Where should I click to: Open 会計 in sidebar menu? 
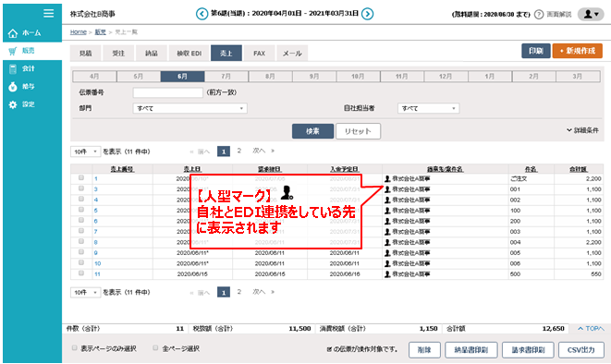pos(28,69)
